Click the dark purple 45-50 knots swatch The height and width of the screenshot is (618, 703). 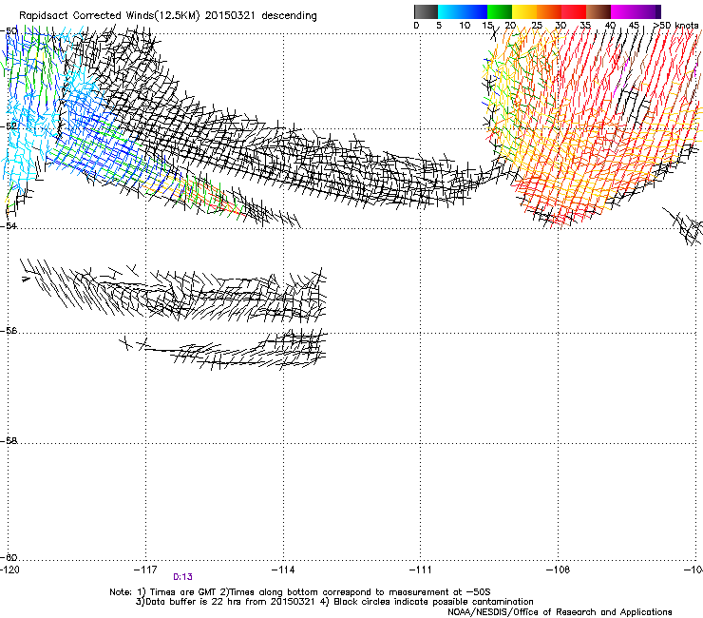[x=648, y=11]
